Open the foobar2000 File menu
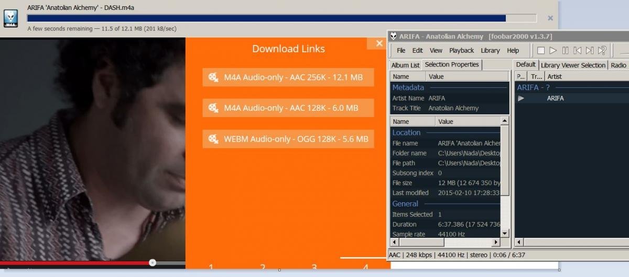Image resolution: width=629 pixels, height=277 pixels. point(401,51)
